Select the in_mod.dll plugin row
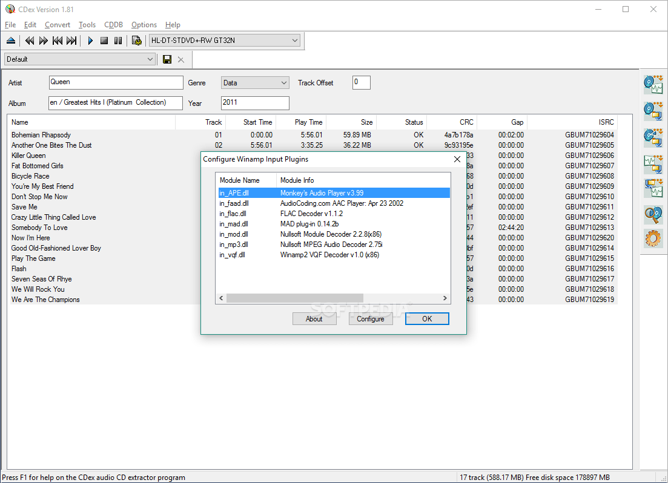 coord(334,234)
